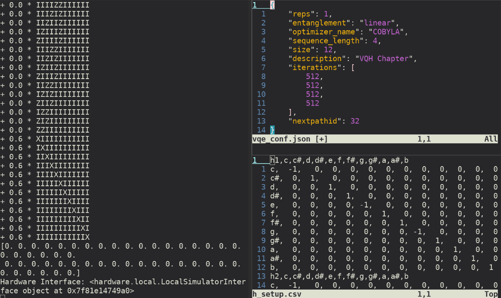Click the vqe_conf.json status bar
Screen dimensions: 501x298
[x=375, y=139]
